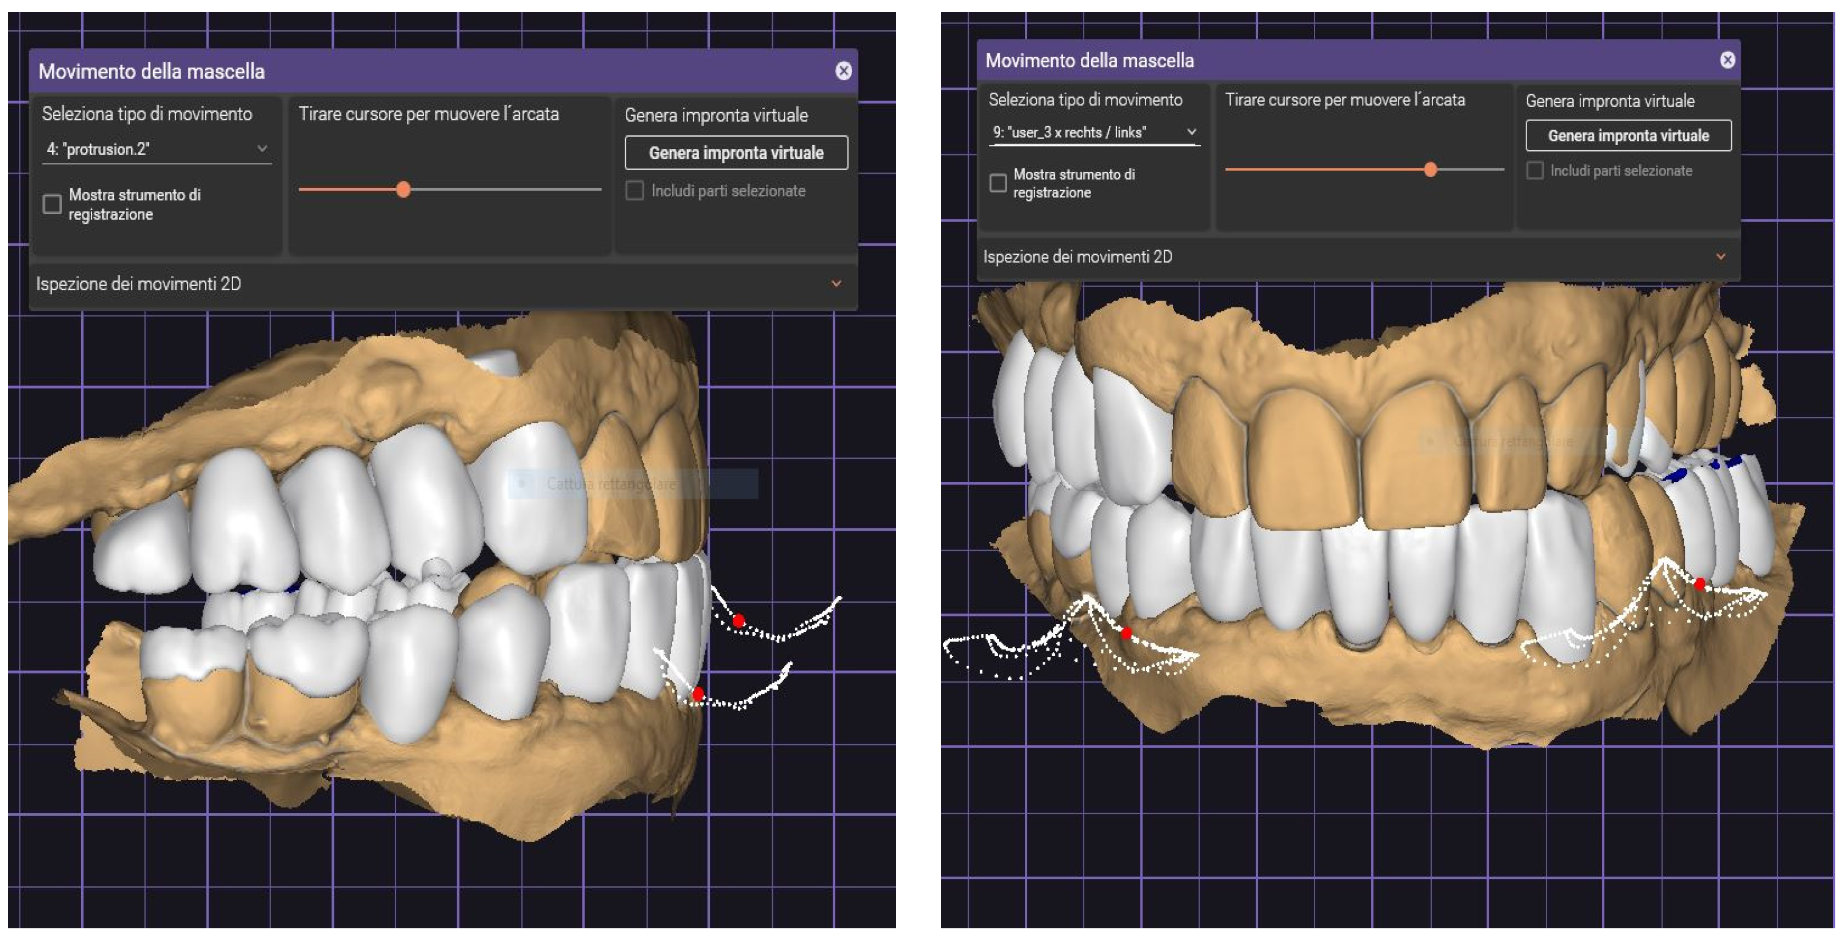The width and height of the screenshot is (1845, 942).
Task: Open the 'protrusion.2' movement type dropdown
Action: tap(156, 150)
